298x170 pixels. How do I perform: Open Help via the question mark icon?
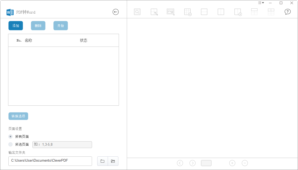pyautogui.click(x=288, y=12)
